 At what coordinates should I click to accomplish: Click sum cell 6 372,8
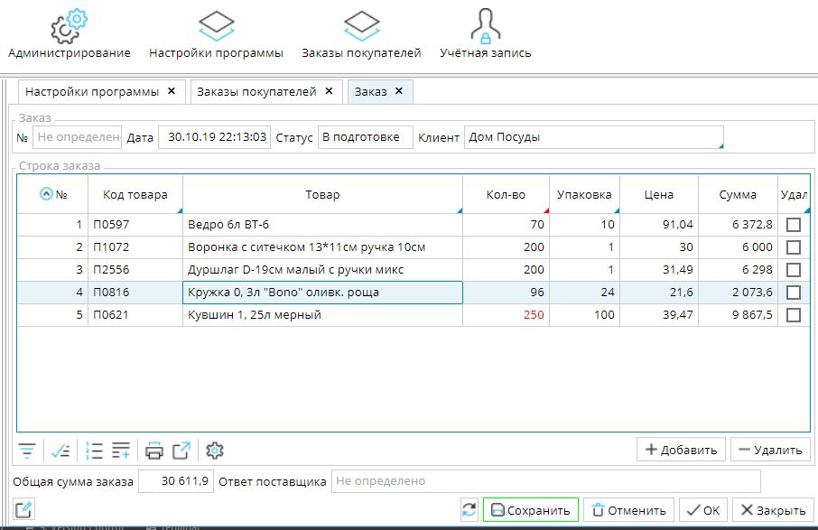pos(738,225)
